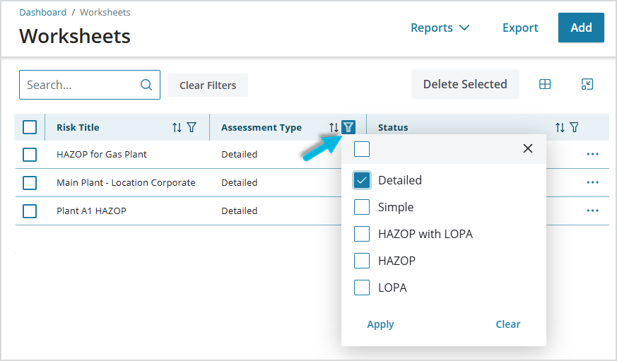Apply the selected filter
Viewport: 617px width, 361px height.
(380, 324)
